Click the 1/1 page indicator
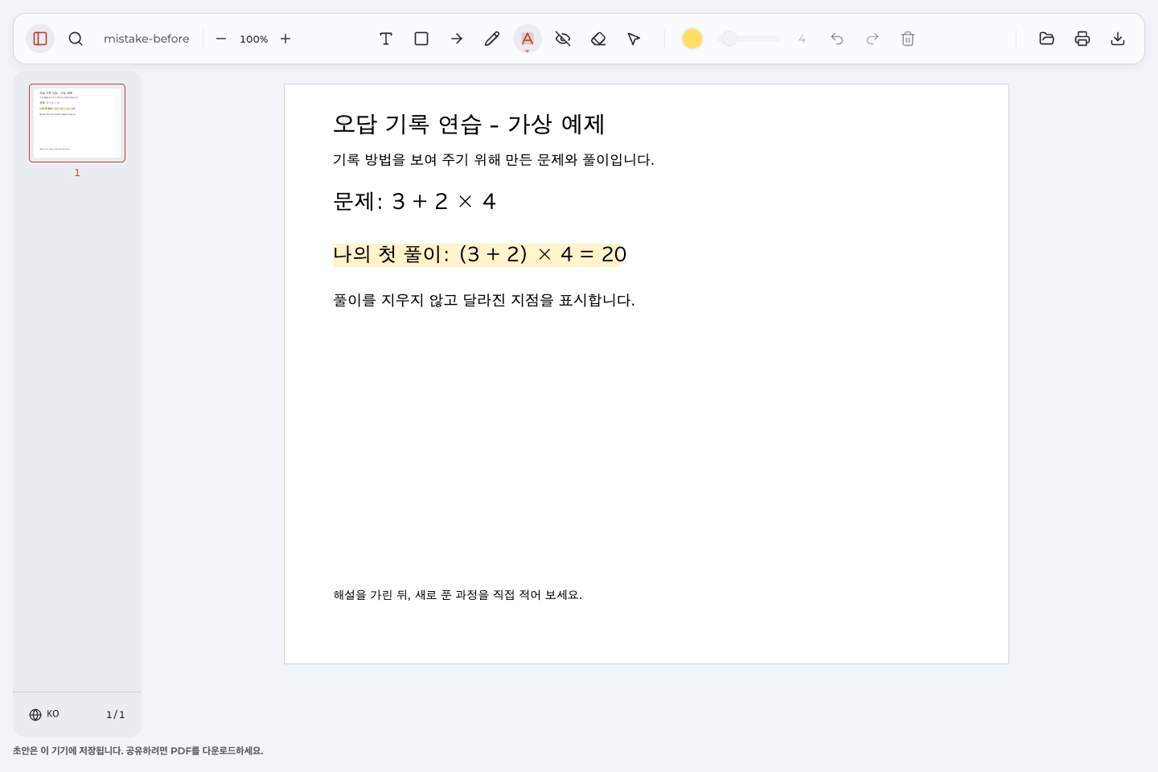Screen dimensions: 1158x772 tap(116, 714)
